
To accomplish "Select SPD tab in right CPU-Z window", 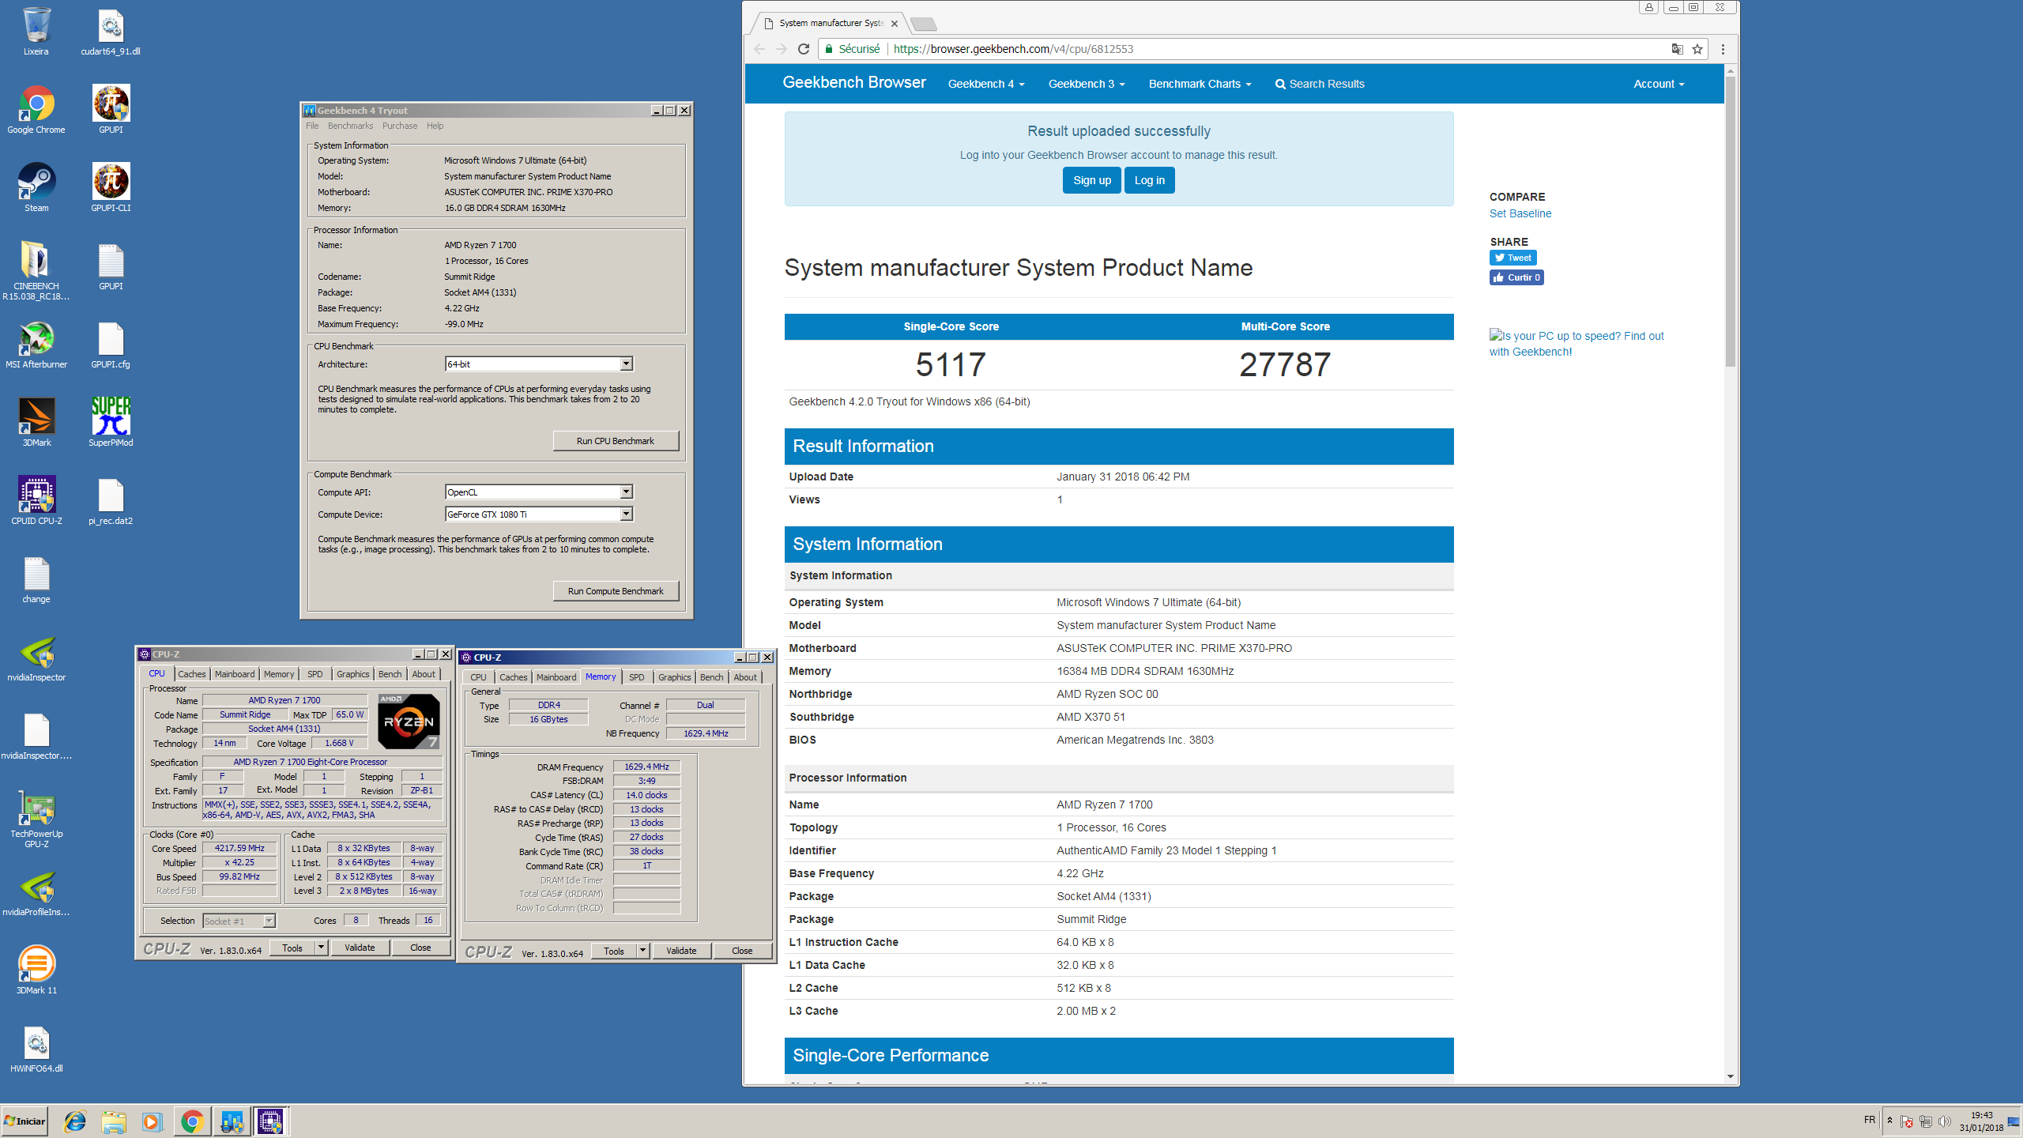I will (x=637, y=677).
